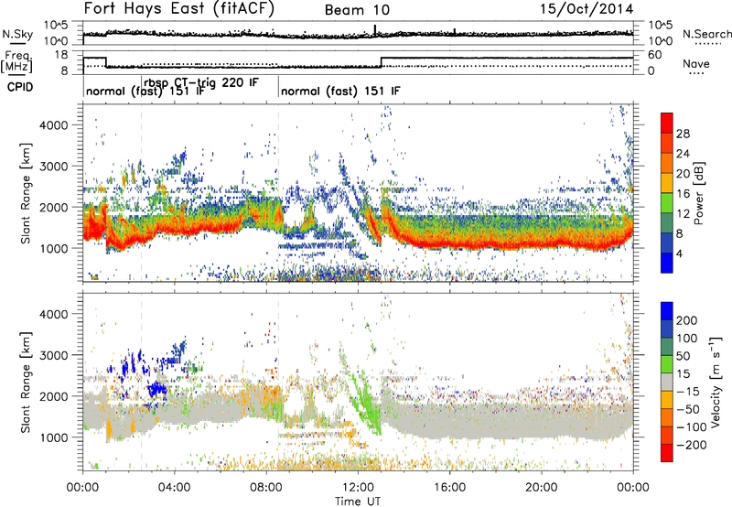Click the '12:00' time axis tick label
Viewport: 732px width, 507px height.
358,488
